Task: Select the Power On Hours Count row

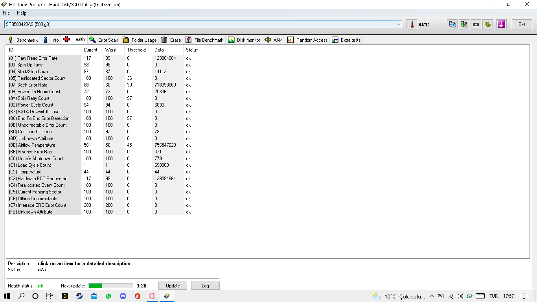Action: pos(108,92)
